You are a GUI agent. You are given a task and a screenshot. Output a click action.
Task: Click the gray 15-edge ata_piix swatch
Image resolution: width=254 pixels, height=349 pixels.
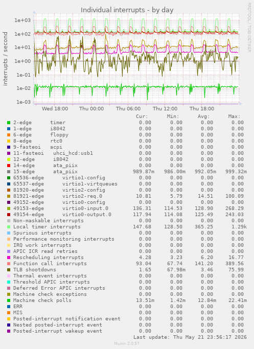(9, 172)
